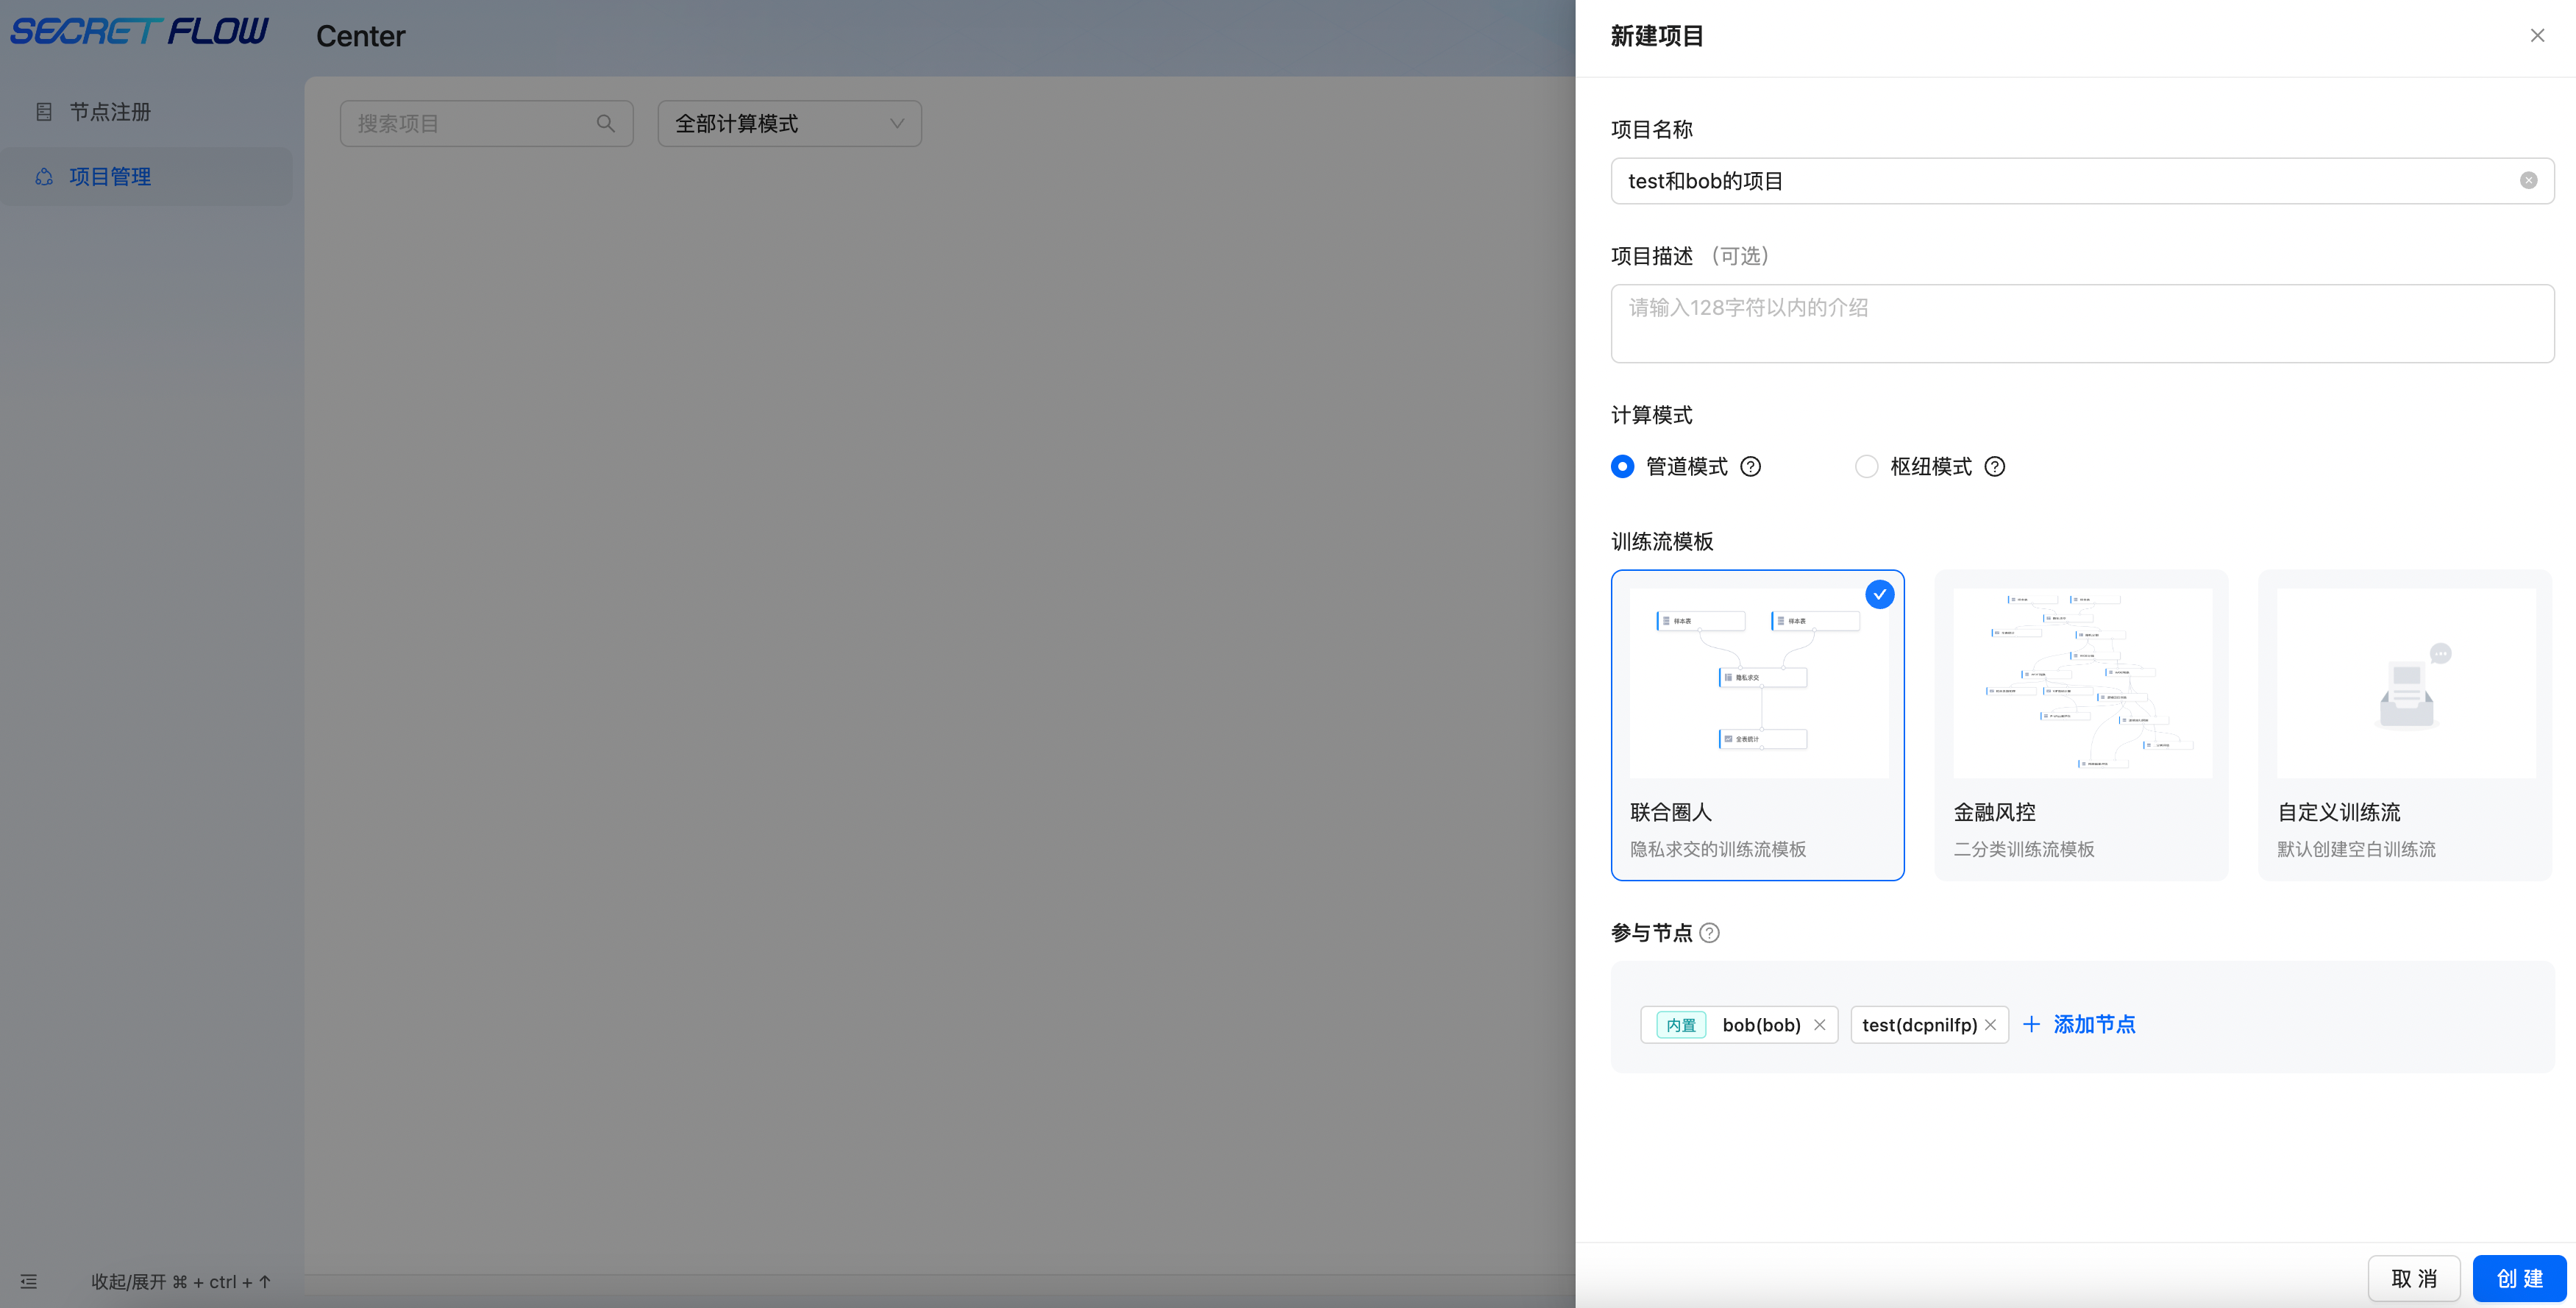2576x1308 pixels.
Task: Click the 项目描述 textarea
Action: pos(2082,323)
